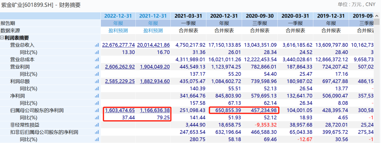Open net profit forecast link 1,603,474.65
381x143 pixels.
(120, 111)
